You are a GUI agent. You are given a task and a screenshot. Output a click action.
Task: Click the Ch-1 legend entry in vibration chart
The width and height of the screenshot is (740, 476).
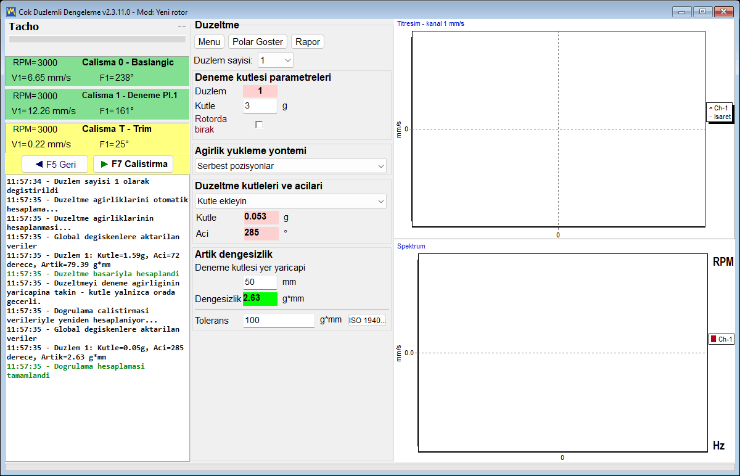[x=719, y=108]
